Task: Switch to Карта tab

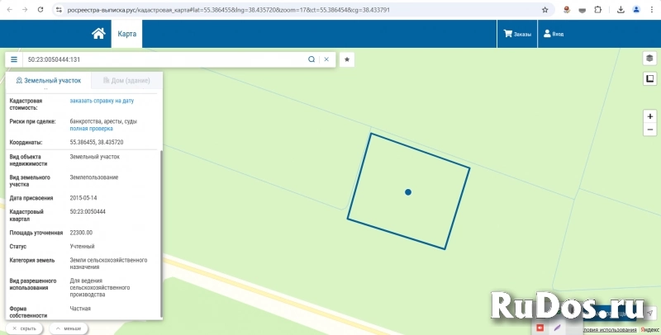Action: (126, 34)
